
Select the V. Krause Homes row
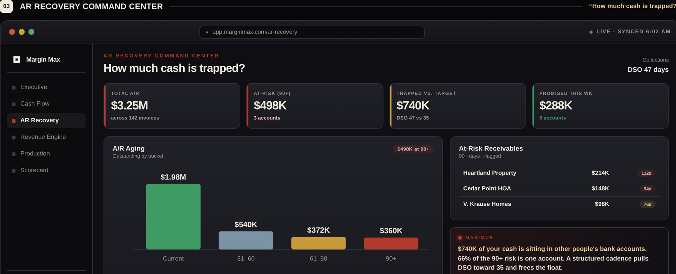[559, 204]
